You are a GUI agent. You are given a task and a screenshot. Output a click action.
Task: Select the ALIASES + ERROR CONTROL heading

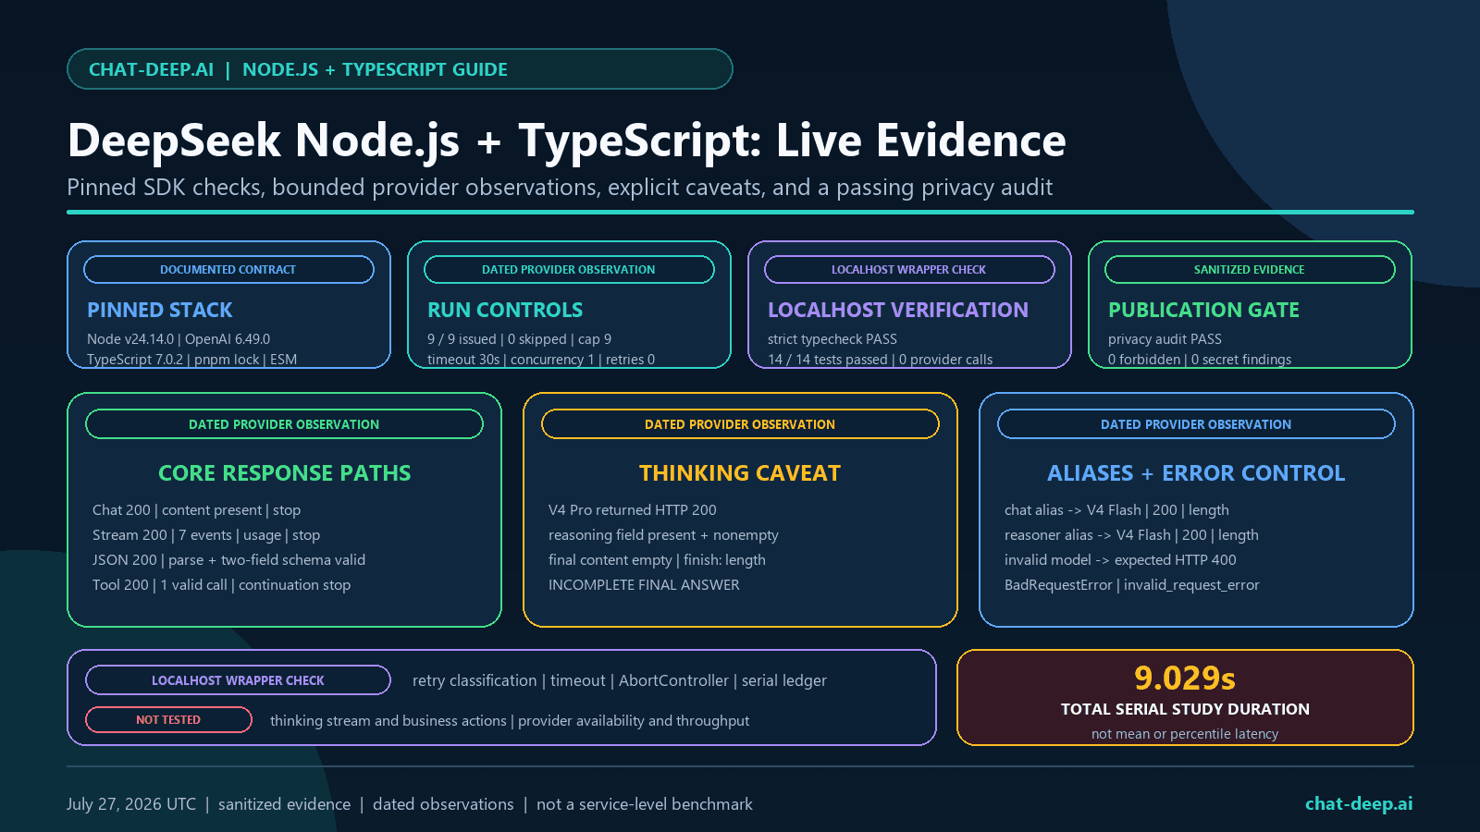coord(1196,472)
